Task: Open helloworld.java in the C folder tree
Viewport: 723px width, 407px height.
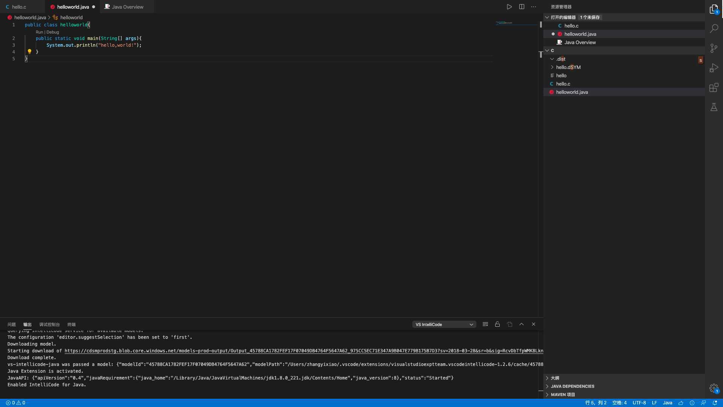Action: (x=624, y=92)
